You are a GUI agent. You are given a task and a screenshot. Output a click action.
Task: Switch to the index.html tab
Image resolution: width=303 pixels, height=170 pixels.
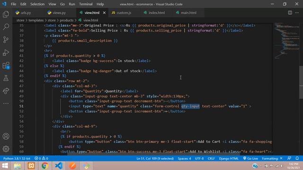pyautogui.click(x=157, y=13)
